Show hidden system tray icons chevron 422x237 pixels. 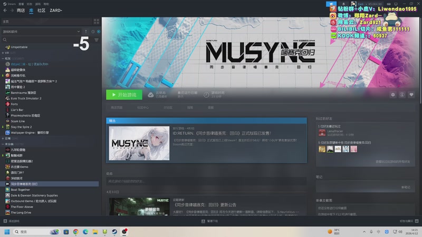tap(364, 232)
